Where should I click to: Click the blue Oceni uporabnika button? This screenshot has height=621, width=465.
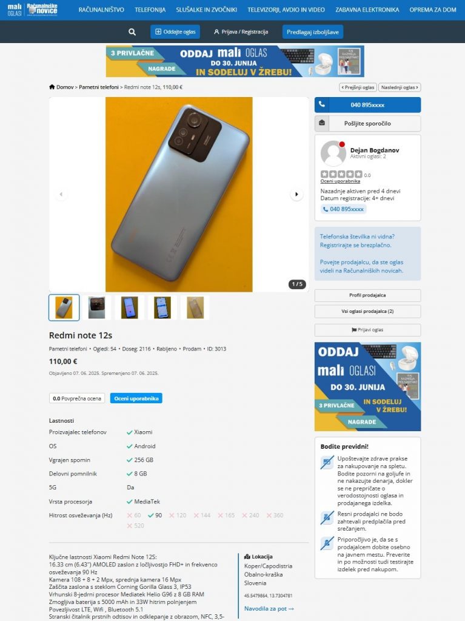[x=136, y=398]
